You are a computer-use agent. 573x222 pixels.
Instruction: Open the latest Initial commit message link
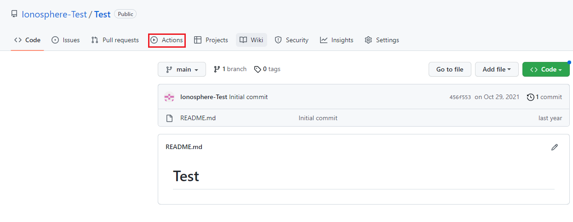(x=248, y=97)
